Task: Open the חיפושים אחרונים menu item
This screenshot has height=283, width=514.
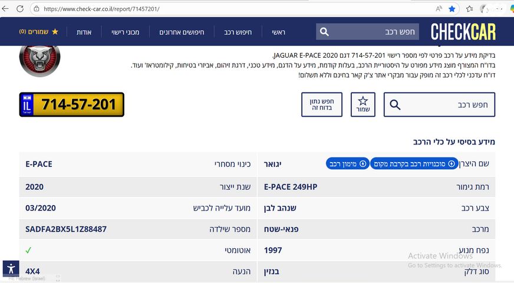Action: 182,32
